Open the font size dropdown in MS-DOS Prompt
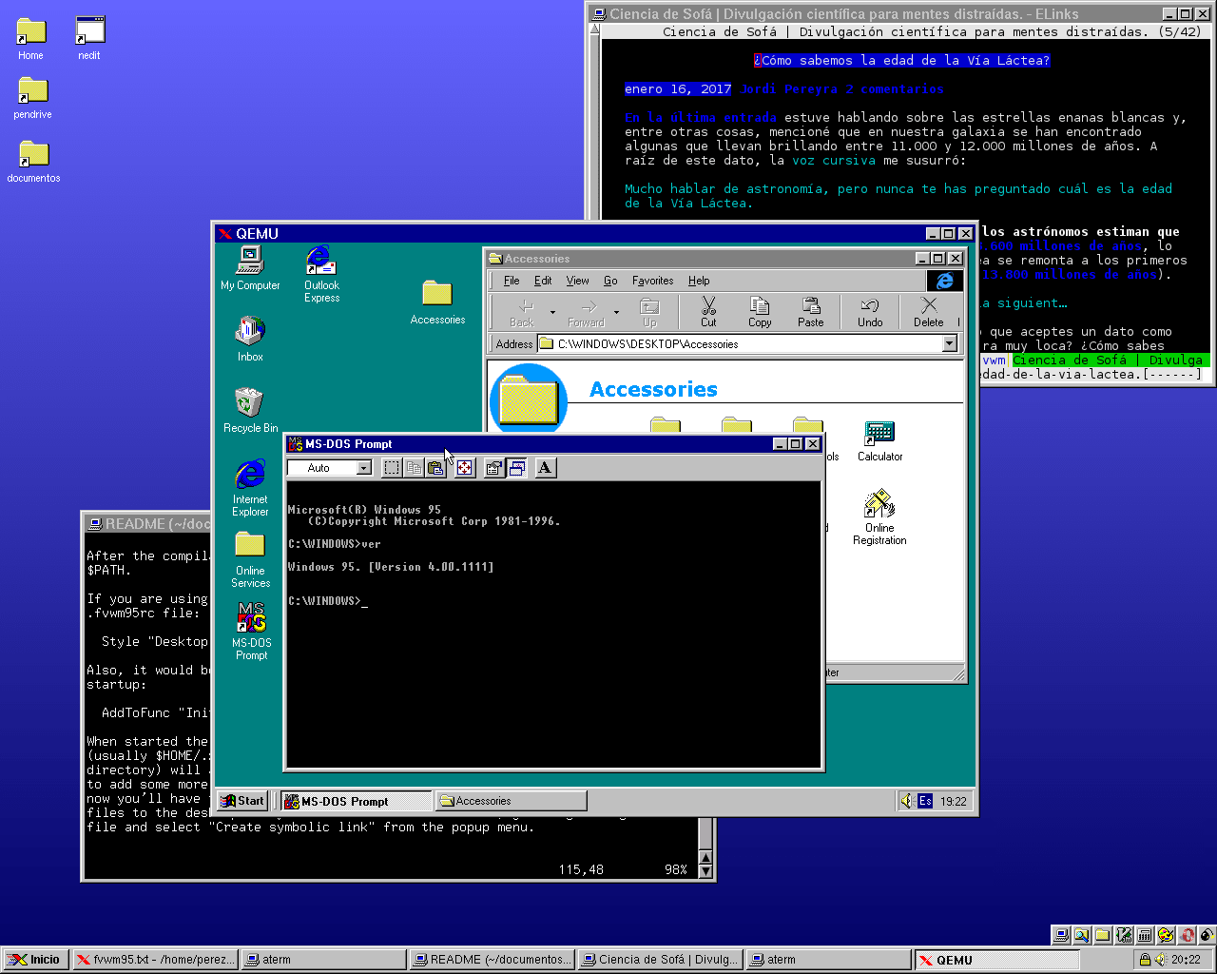Screen dimensions: 1217x974 (363, 468)
